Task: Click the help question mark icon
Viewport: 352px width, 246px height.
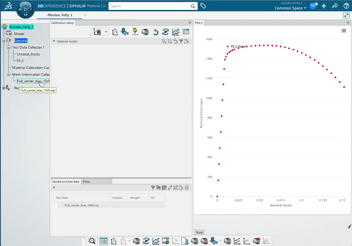Action: click(346, 6)
